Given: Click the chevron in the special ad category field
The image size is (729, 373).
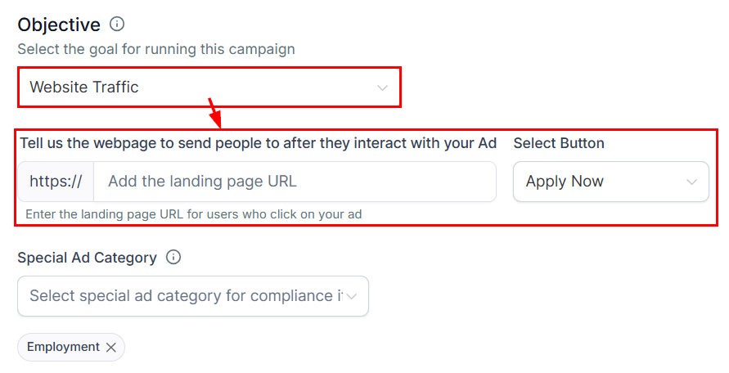Looking at the screenshot, I should pyautogui.click(x=352, y=296).
